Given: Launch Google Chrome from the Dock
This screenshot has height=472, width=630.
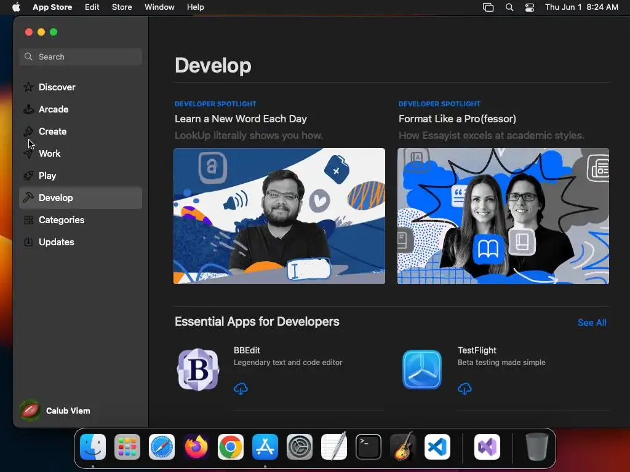Looking at the screenshot, I should [231, 447].
